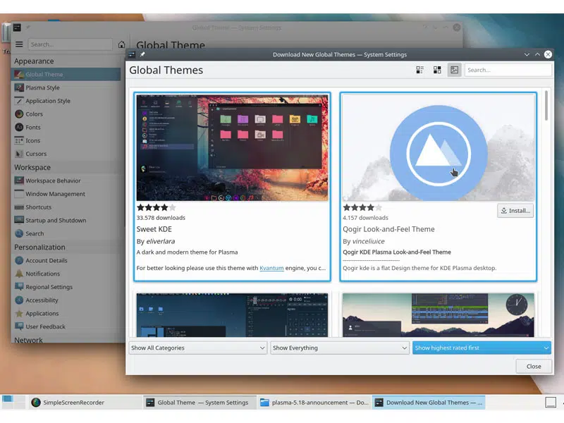Open Colors in the Appearance sidebar

tap(34, 114)
